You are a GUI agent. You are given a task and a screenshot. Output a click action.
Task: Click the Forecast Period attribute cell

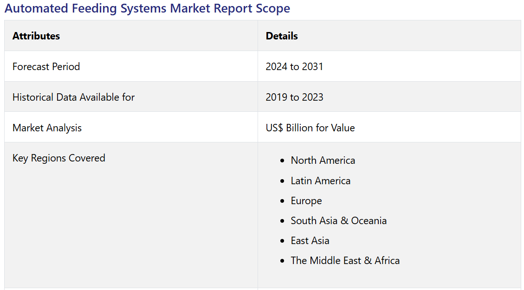point(46,66)
